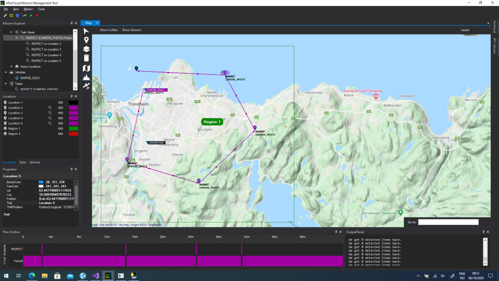The width and height of the screenshot is (499, 281).
Task: Switch to the Vehicles tab
Action: (35, 162)
